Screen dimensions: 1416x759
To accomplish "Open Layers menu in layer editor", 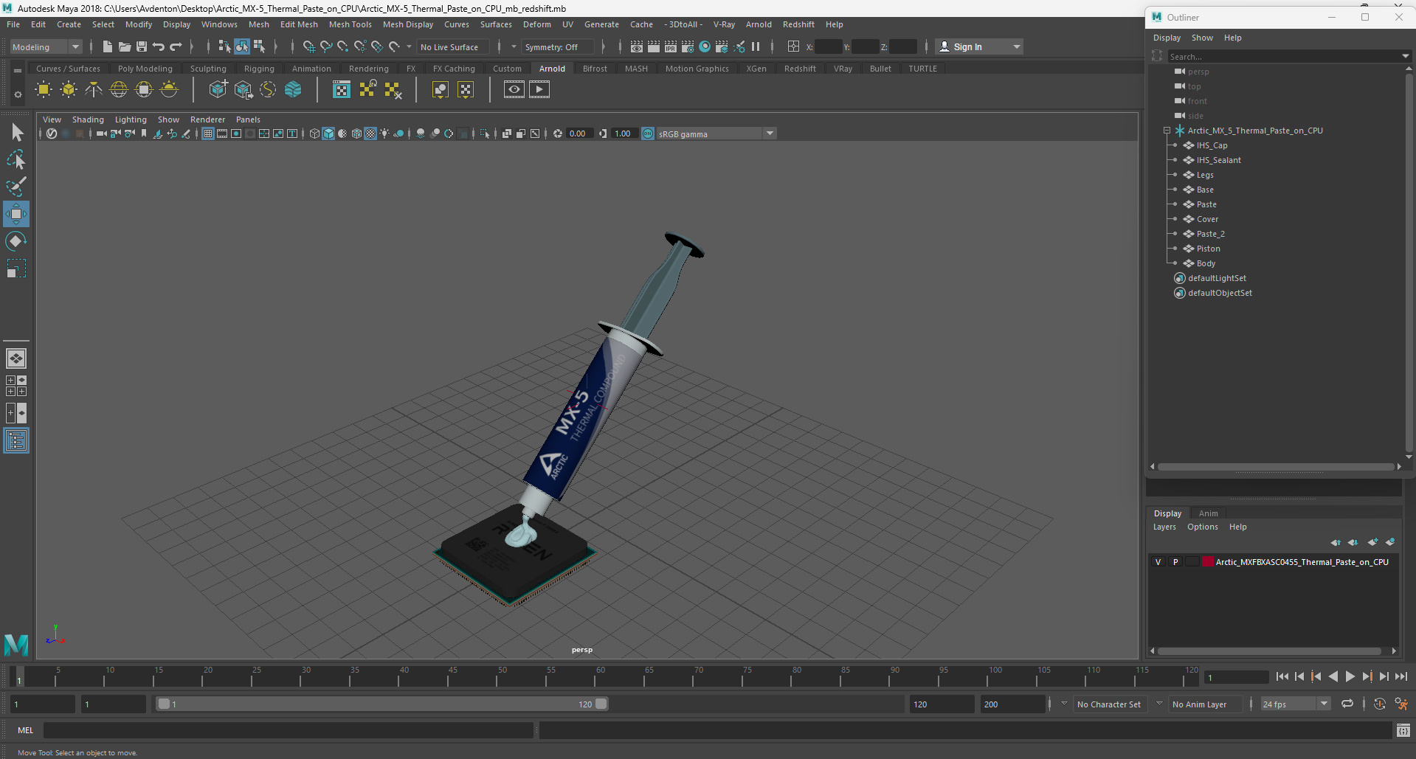I will pos(1164,527).
